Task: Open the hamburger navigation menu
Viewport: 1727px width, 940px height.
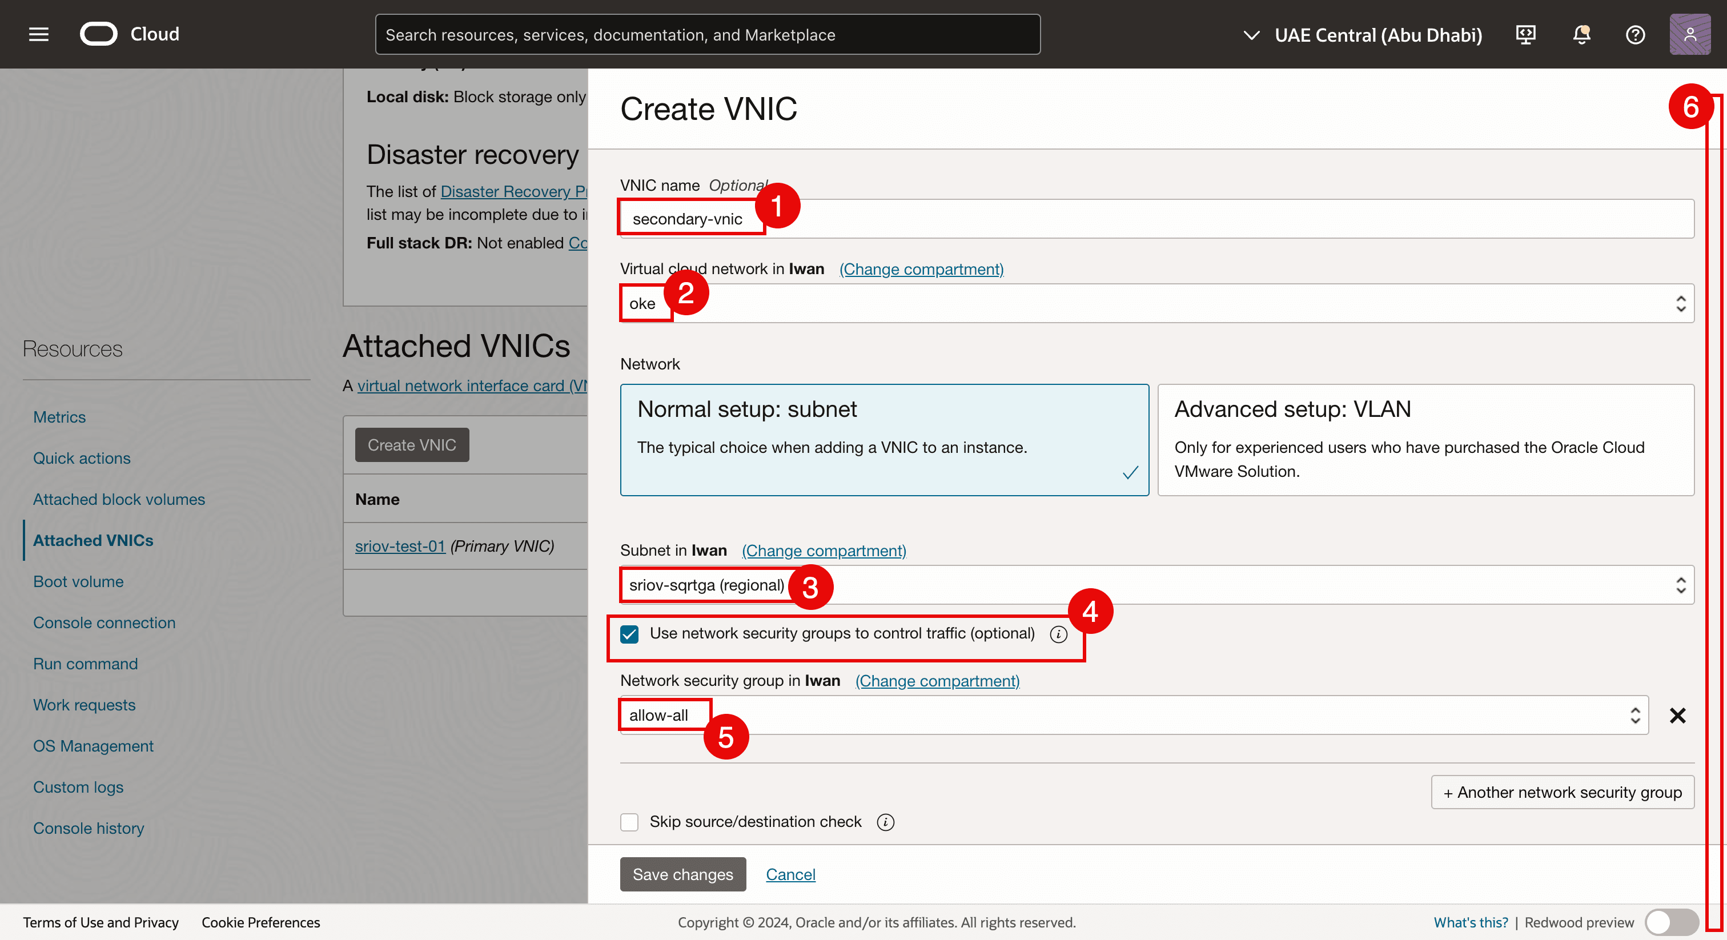Action: 39,34
